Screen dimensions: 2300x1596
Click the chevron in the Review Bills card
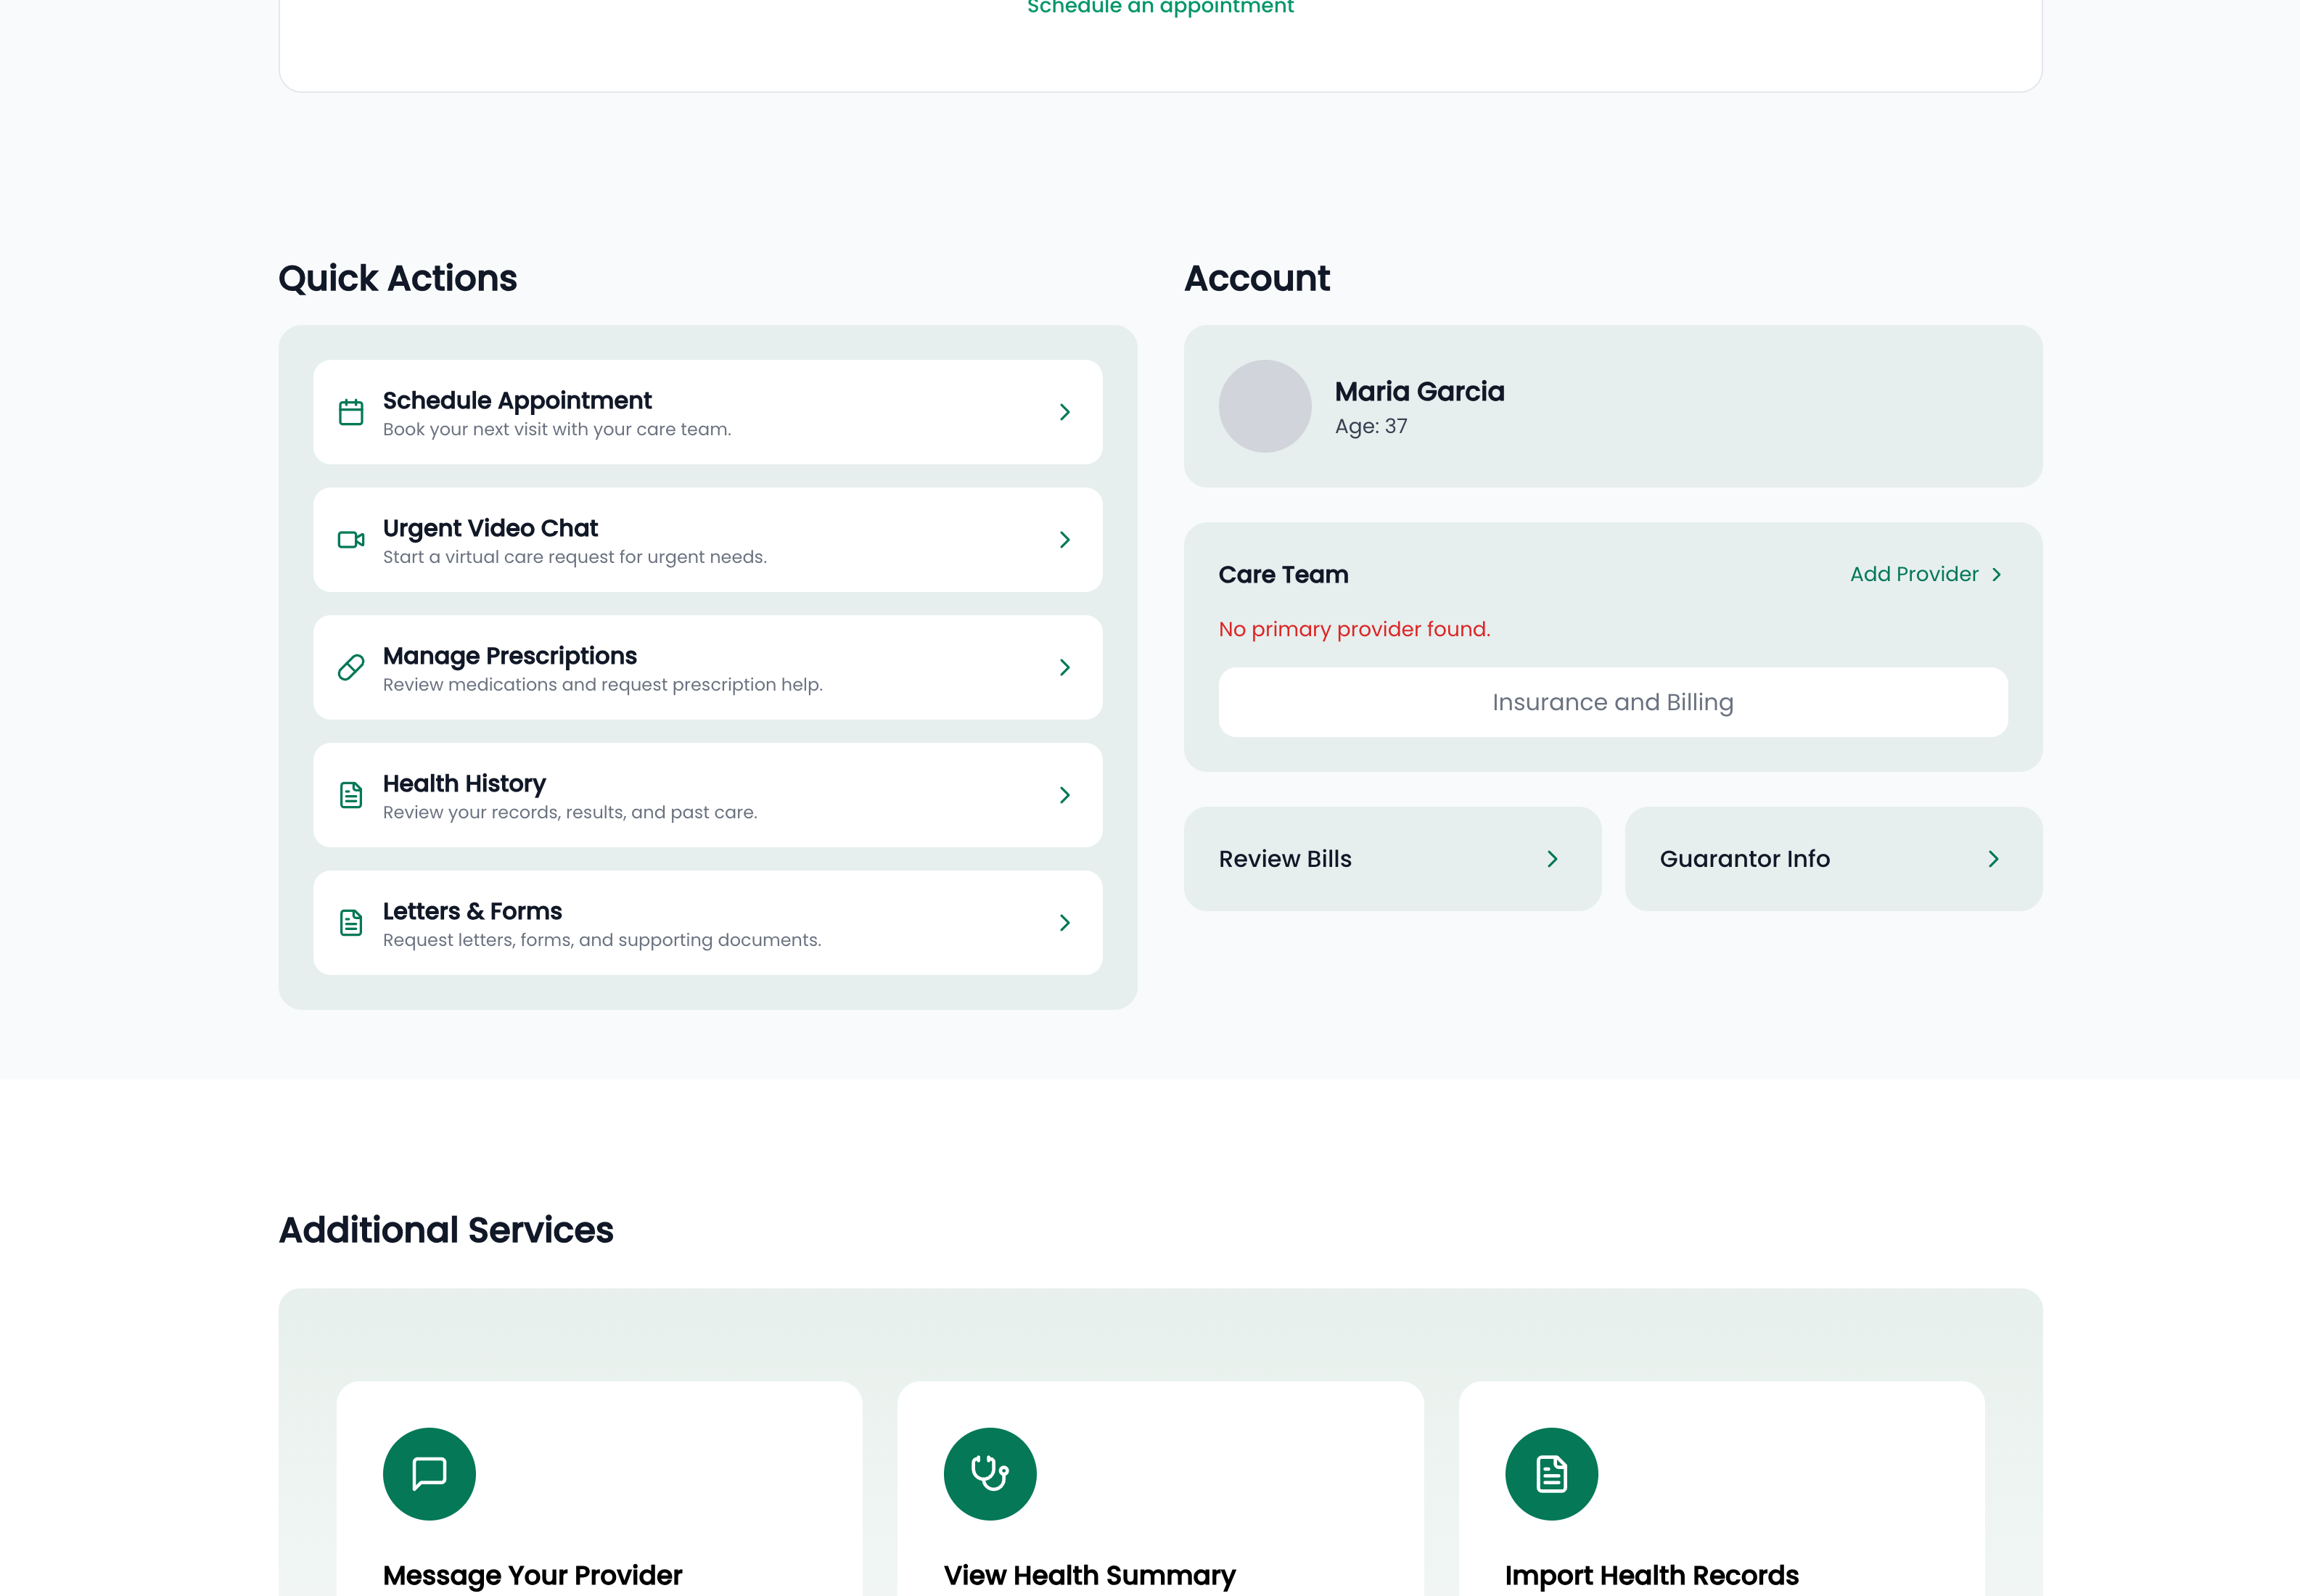1553,859
